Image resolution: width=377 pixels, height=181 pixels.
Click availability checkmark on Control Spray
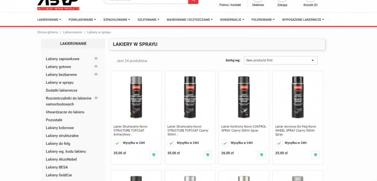click(225, 143)
